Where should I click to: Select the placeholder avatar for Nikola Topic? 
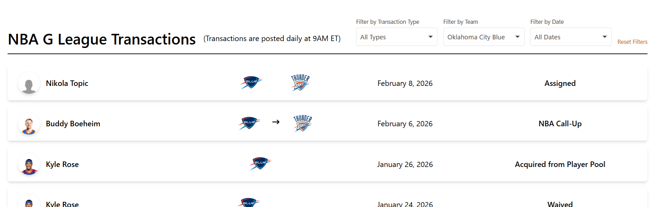click(29, 83)
